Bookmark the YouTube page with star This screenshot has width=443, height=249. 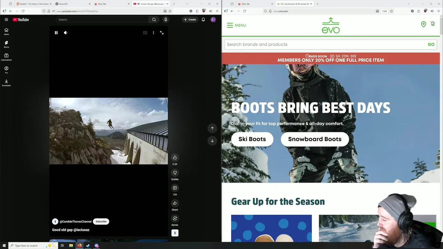[x=170, y=11]
